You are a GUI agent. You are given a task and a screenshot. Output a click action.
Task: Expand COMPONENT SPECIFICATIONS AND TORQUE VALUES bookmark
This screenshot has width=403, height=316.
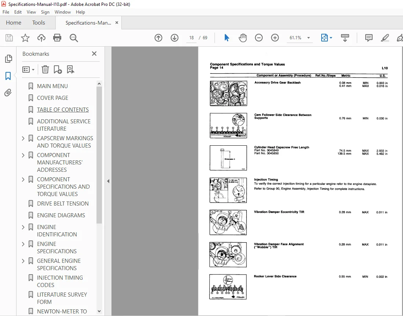[x=23, y=179]
